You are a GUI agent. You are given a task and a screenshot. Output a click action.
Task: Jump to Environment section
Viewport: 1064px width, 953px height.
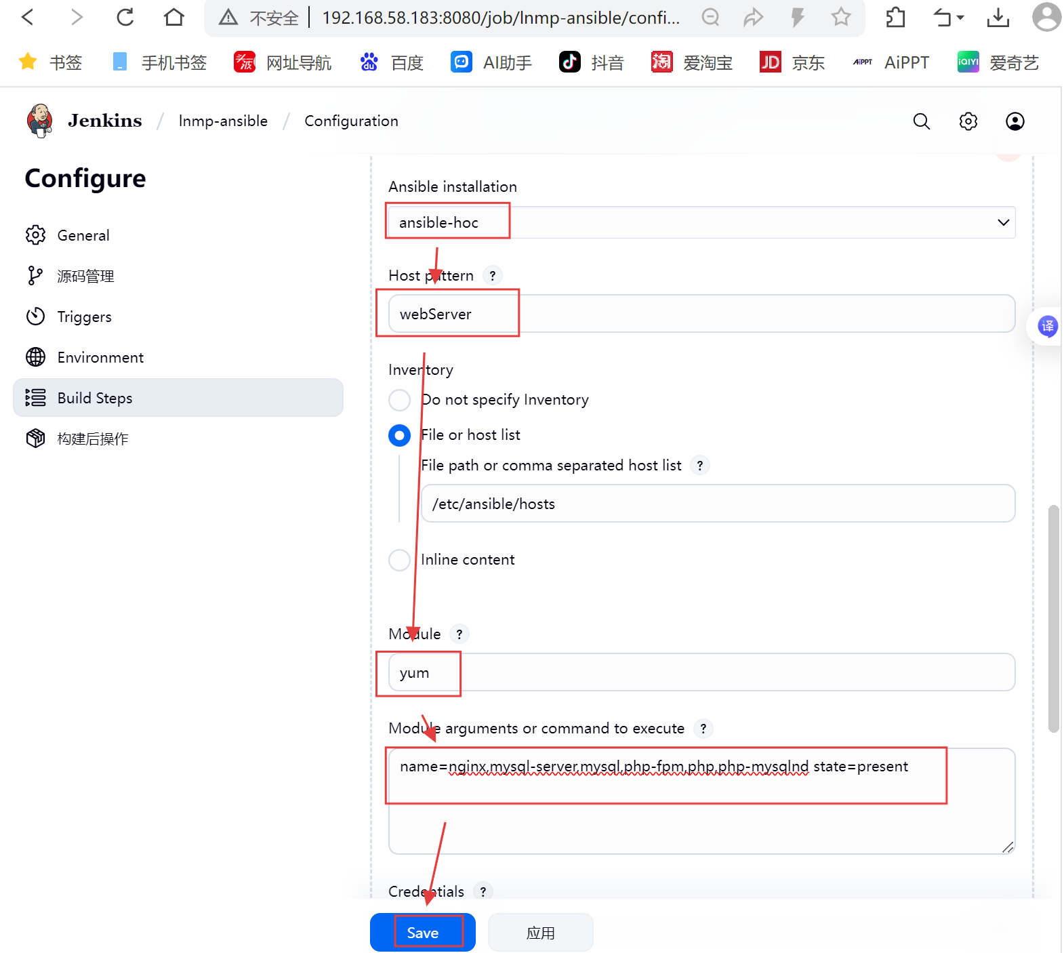[178, 357]
